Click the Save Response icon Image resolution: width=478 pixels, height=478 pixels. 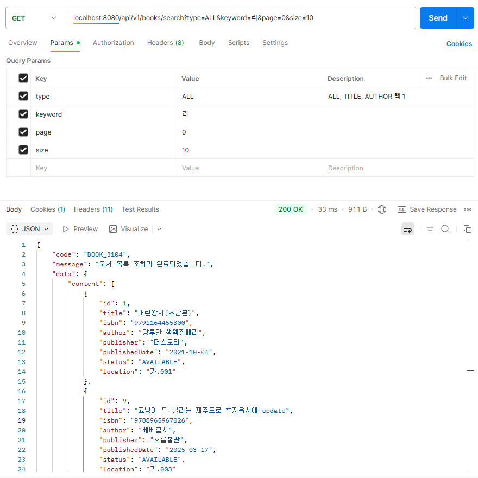point(402,209)
